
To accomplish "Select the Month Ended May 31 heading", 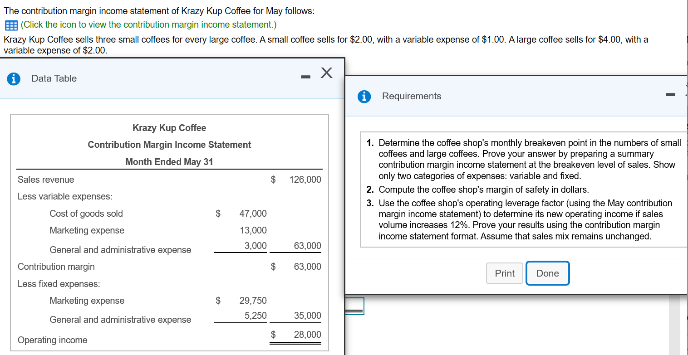I will coord(169,162).
